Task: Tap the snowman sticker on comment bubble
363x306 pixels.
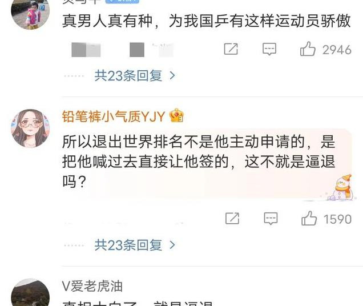Action: tap(342, 188)
